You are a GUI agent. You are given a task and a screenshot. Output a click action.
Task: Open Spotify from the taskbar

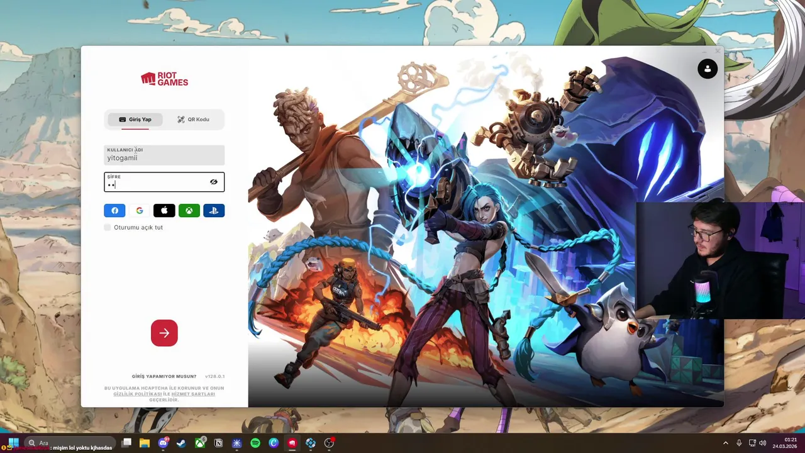click(255, 443)
